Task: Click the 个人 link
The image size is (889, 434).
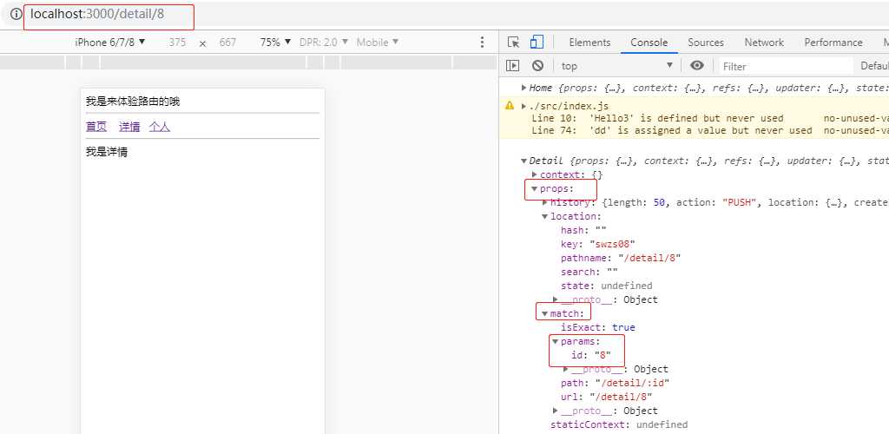Action: point(160,127)
